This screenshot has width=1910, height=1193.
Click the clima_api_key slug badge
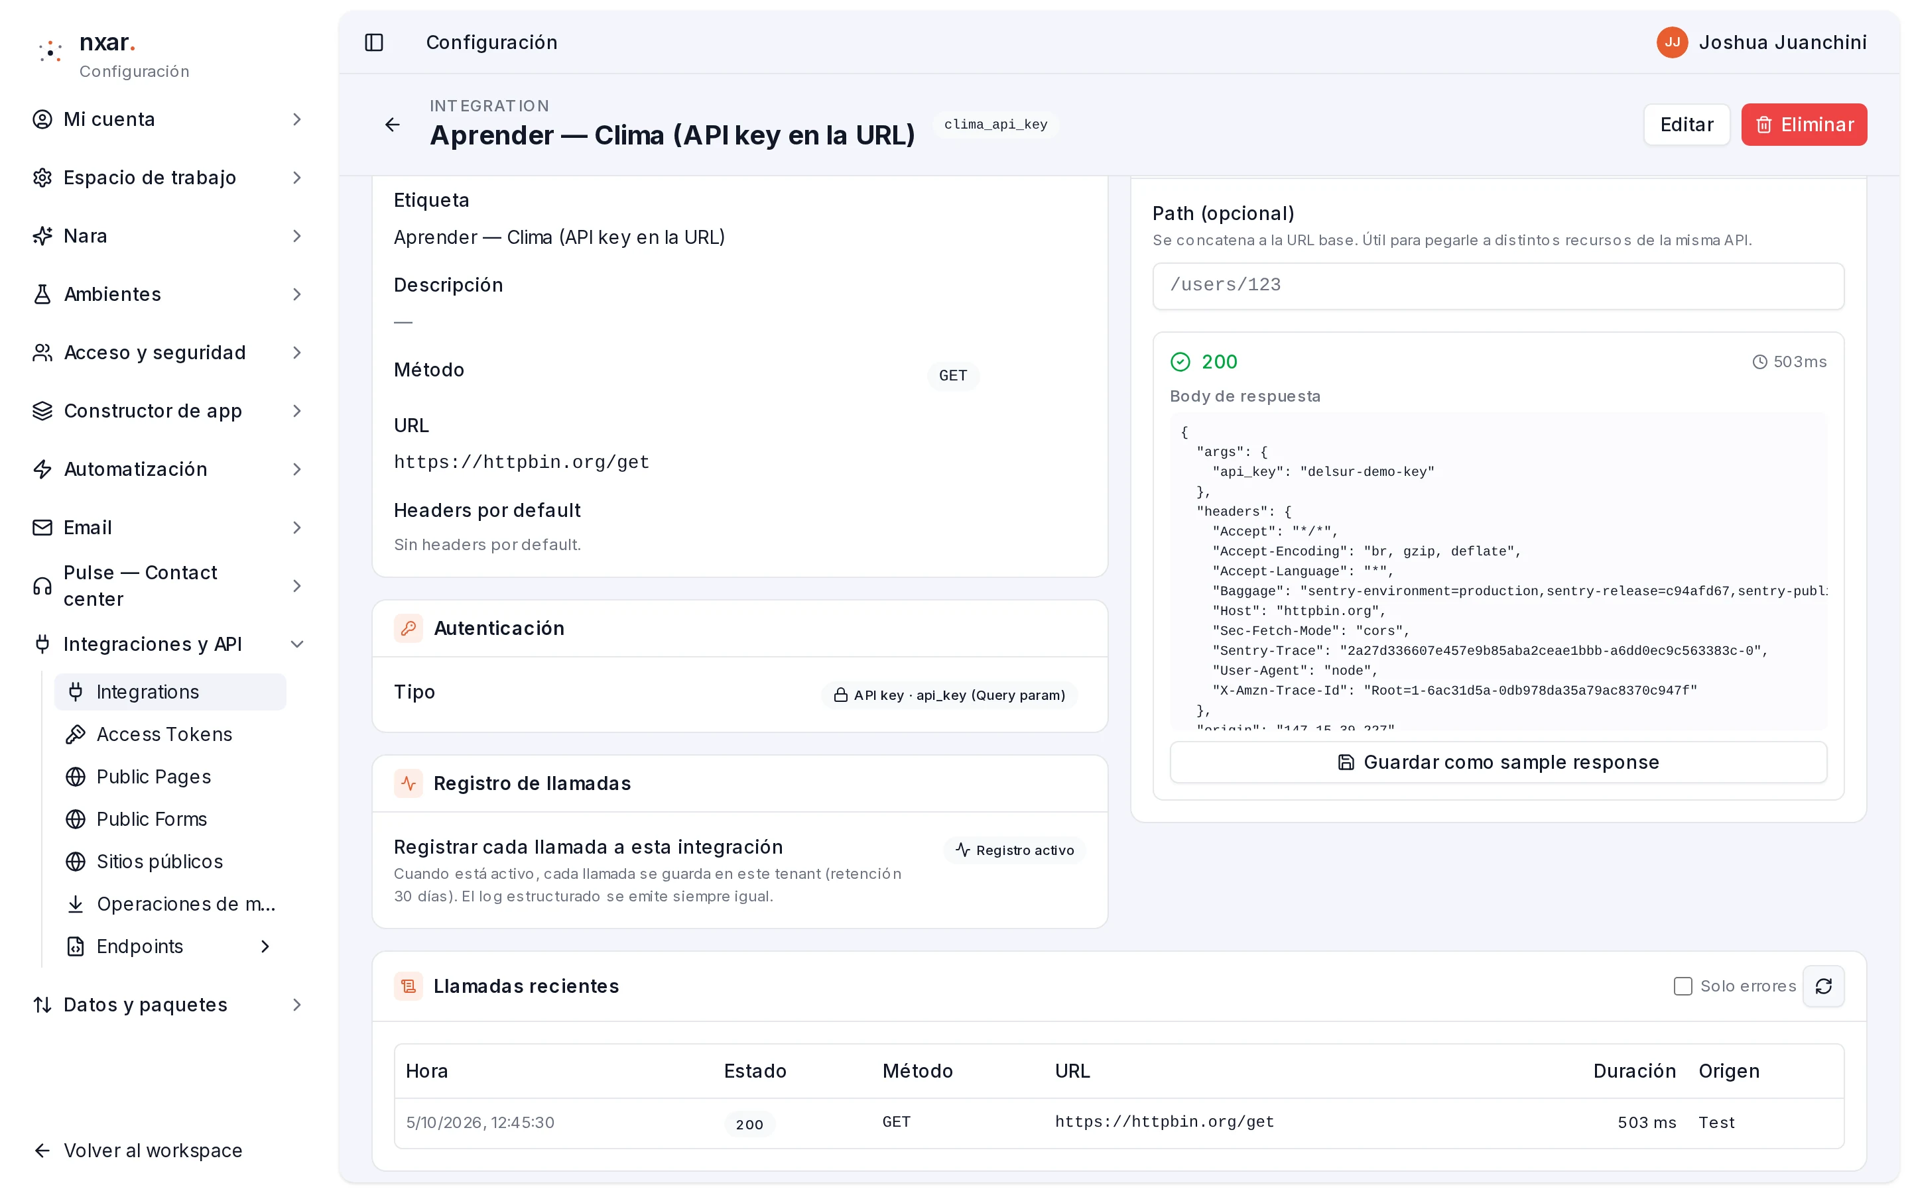coord(995,125)
